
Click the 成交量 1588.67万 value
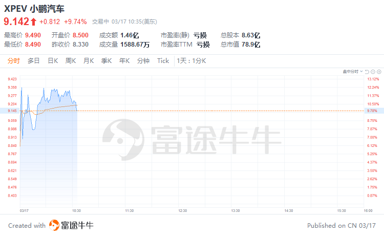[135, 45]
